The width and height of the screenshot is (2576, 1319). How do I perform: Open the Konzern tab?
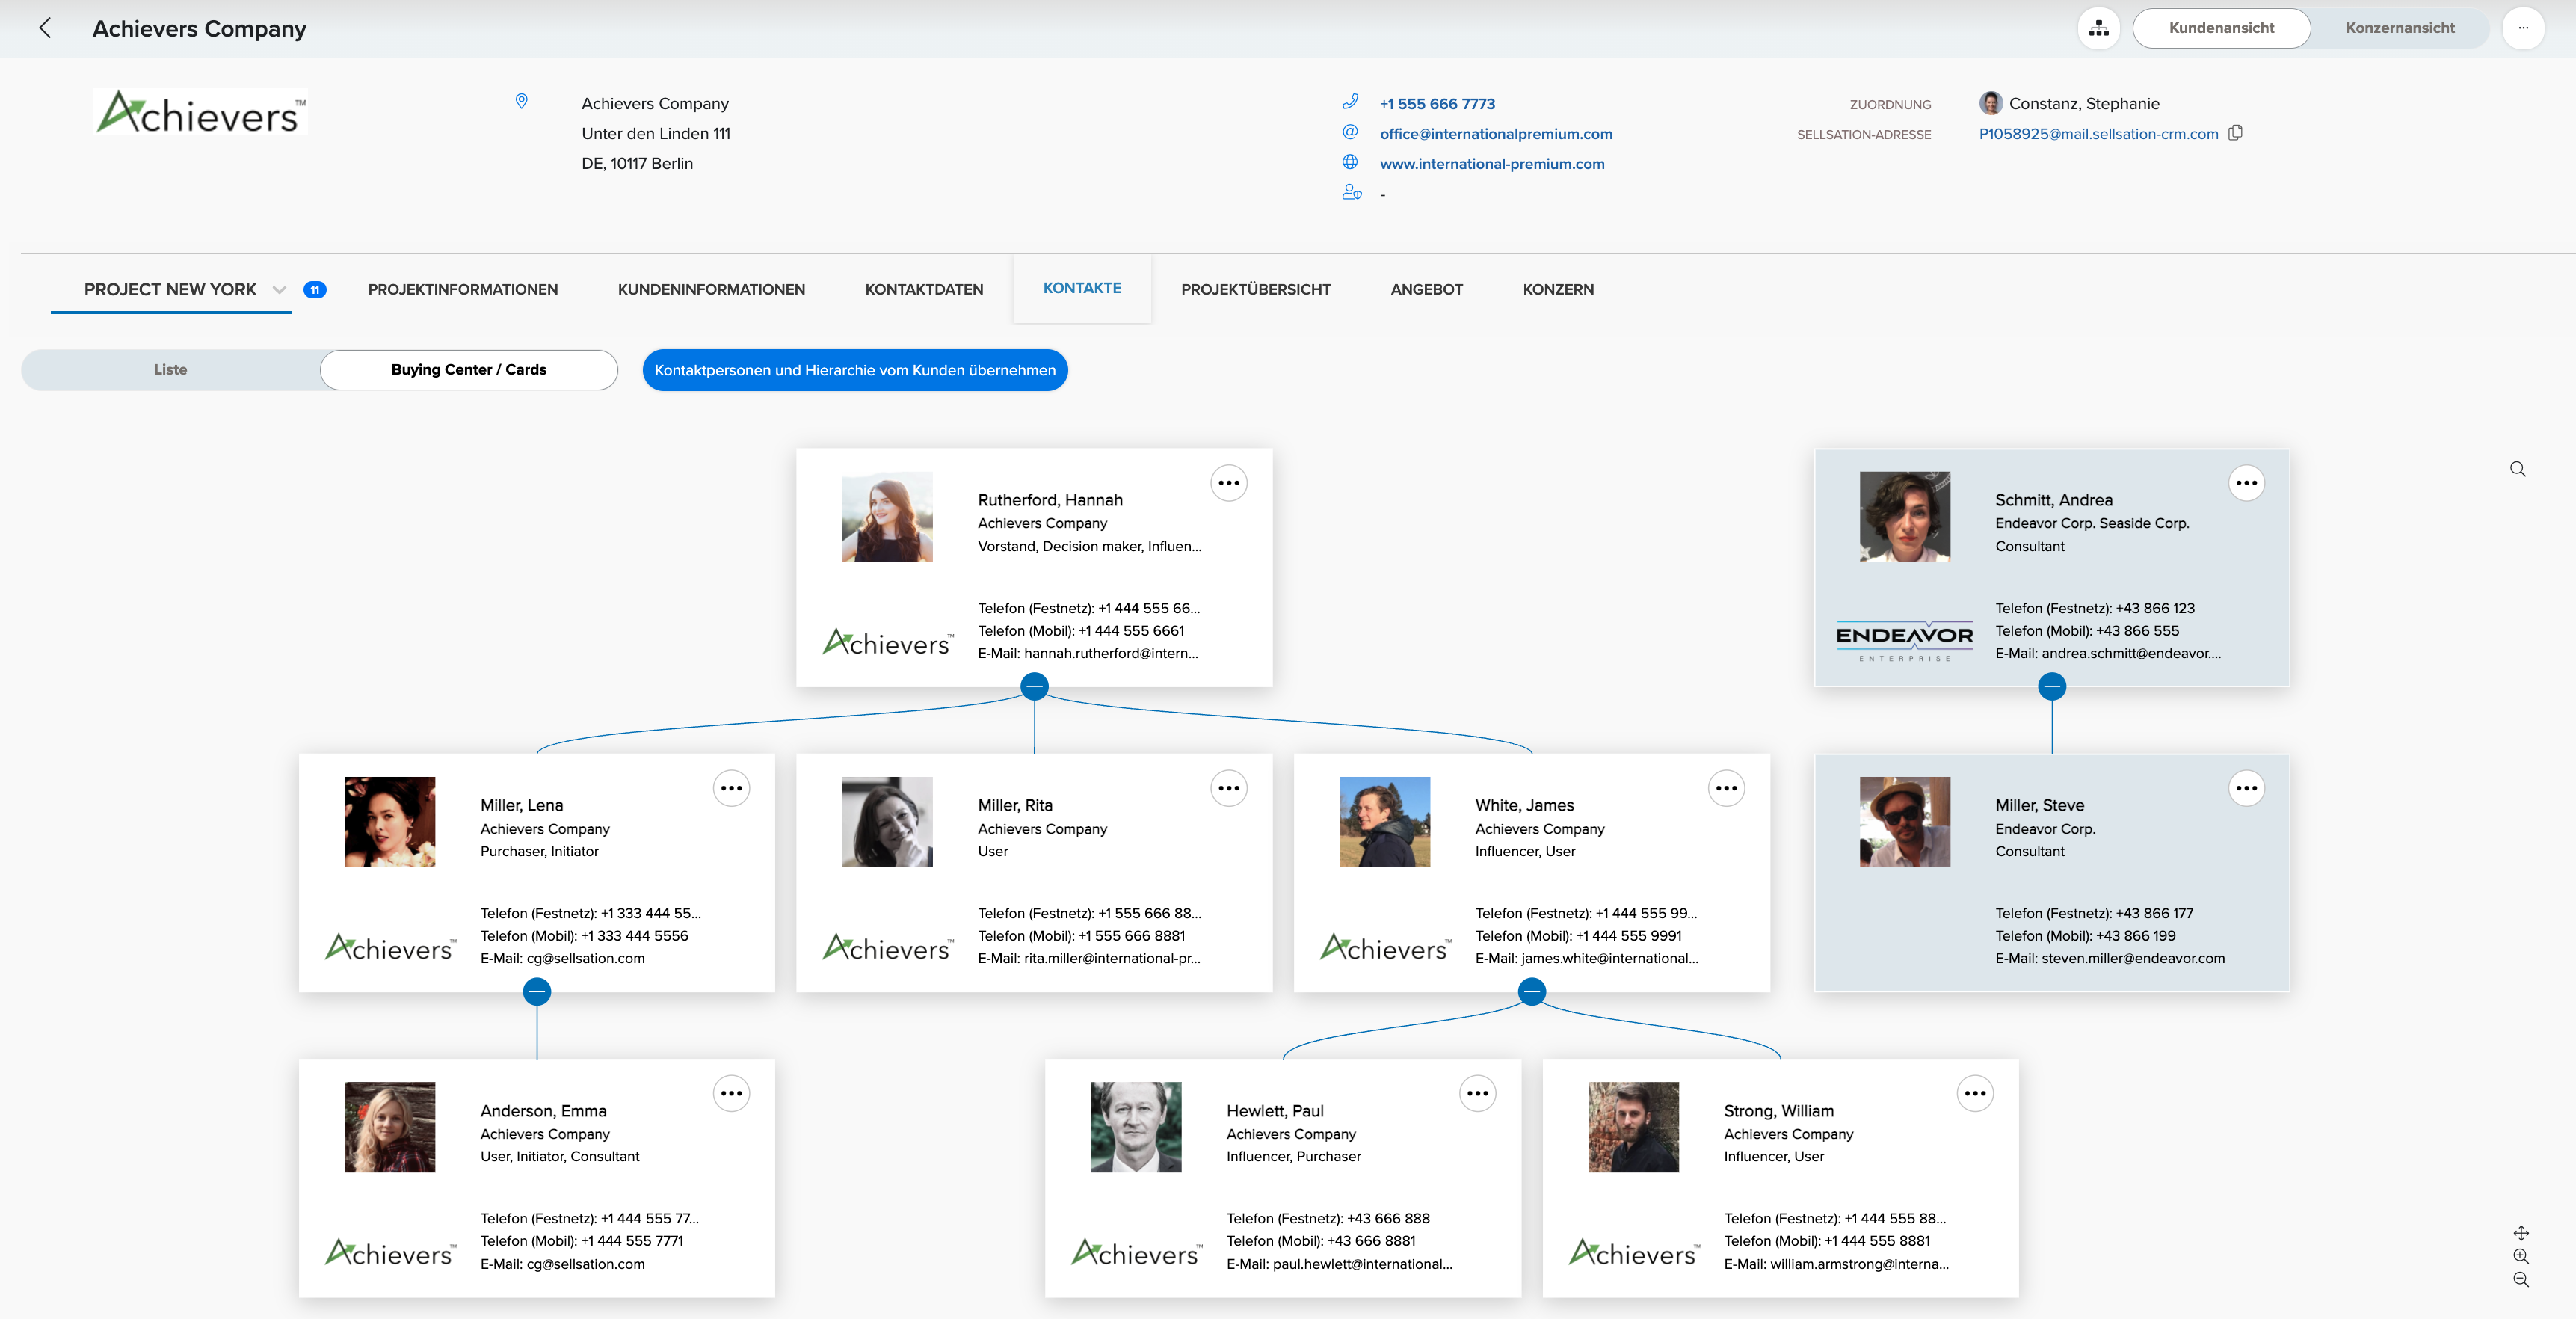pos(1558,289)
